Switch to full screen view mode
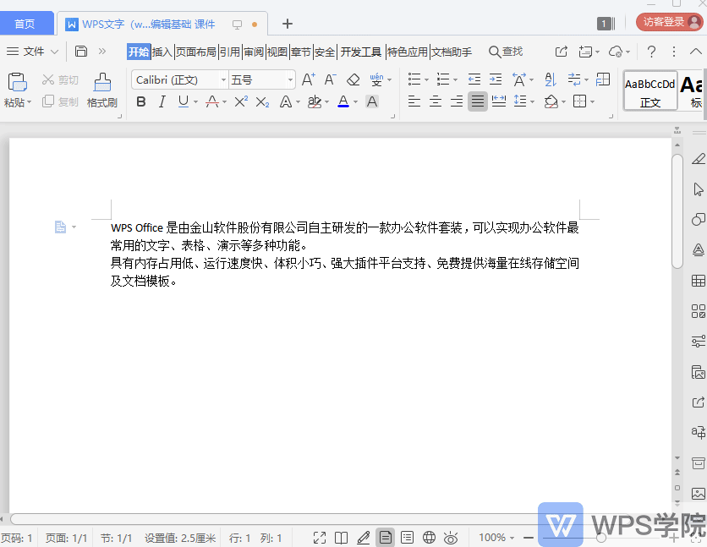The width and height of the screenshot is (707, 547). (x=321, y=537)
